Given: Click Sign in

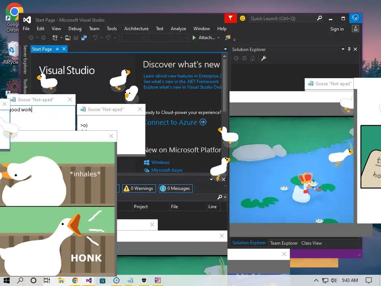Looking at the screenshot, I should coord(337,29).
